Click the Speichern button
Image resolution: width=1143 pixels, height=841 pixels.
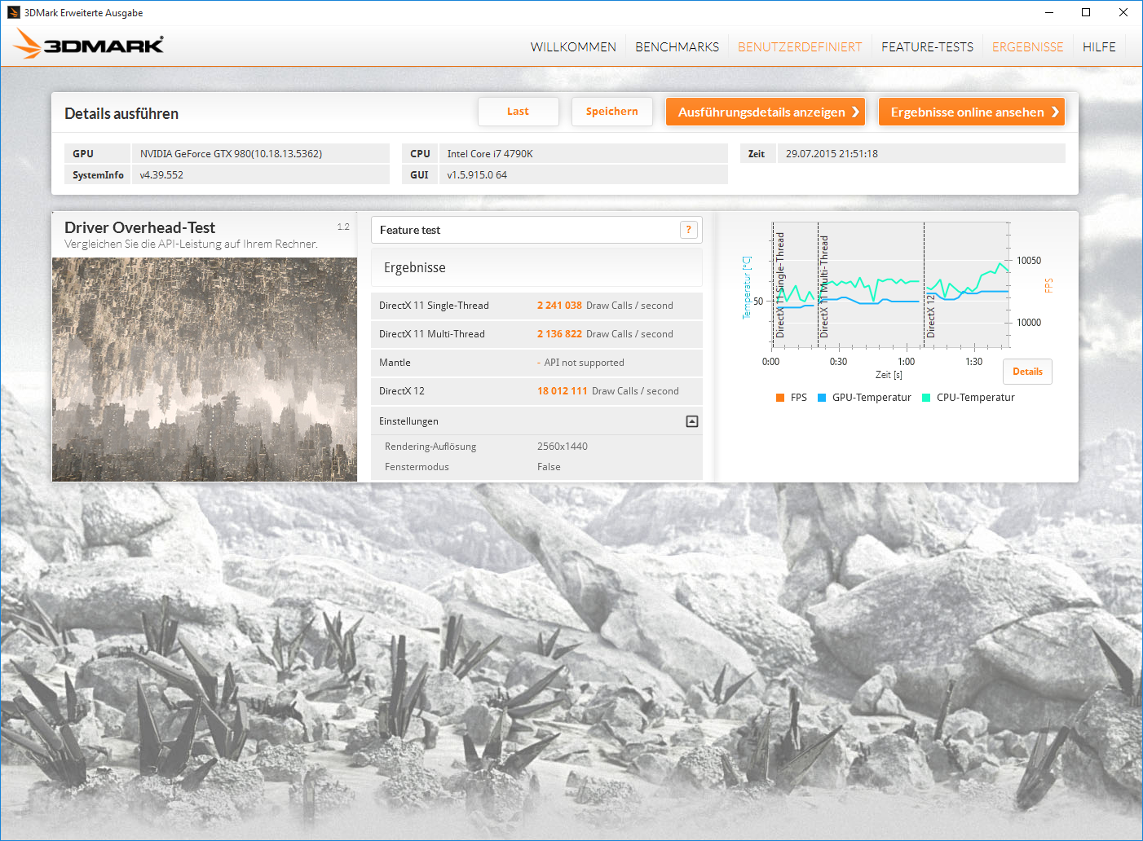[612, 112]
